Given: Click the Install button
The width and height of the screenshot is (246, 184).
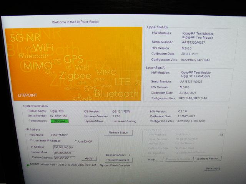Looking at the screenshot, I should click(152, 159).
